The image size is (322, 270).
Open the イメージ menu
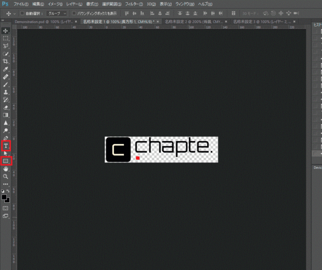(55, 4)
